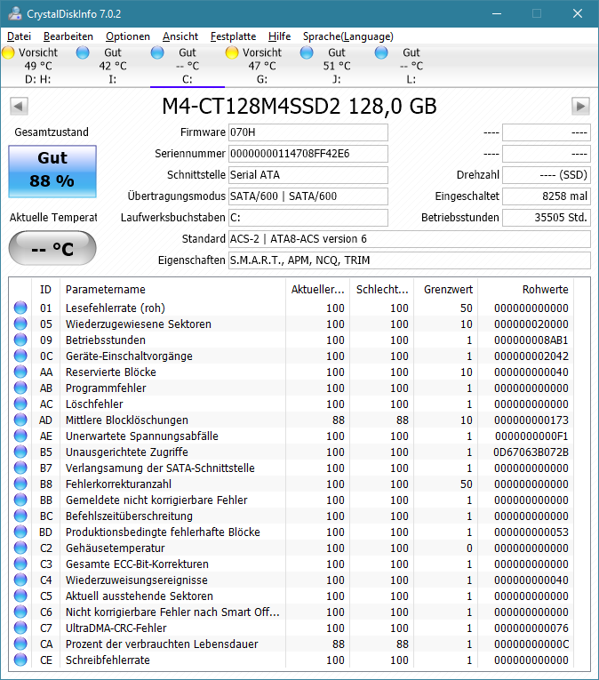
Task: Click status icon for Löschfehler
Action: point(20,404)
